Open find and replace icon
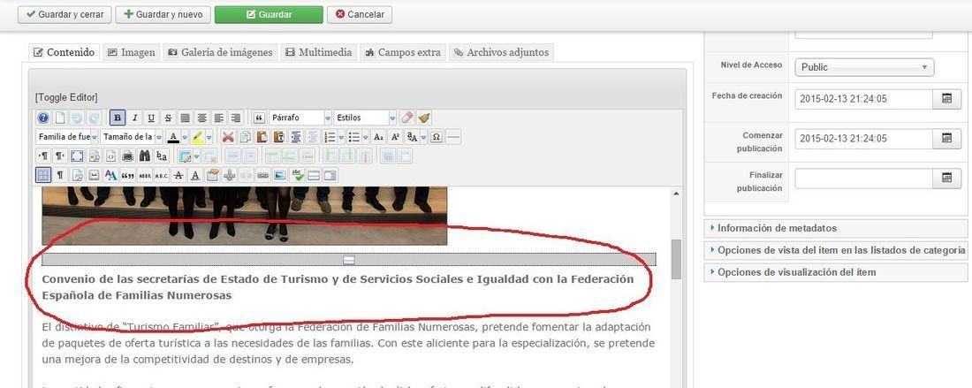 [x=162, y=156]
